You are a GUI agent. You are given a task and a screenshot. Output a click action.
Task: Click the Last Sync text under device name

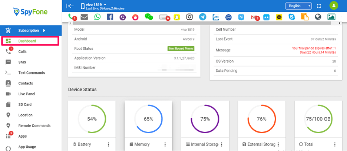[x=106, y=9]
